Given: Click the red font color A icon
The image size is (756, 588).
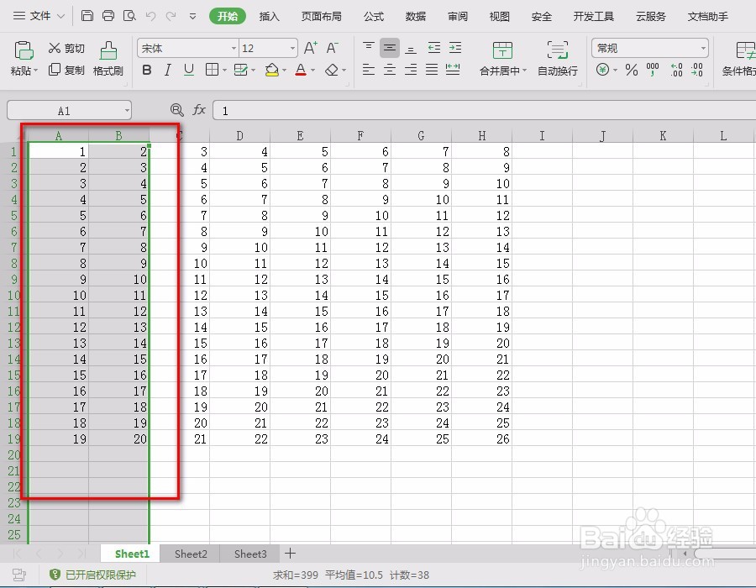Looking at the screenshot, I should (x=301, y=71).
